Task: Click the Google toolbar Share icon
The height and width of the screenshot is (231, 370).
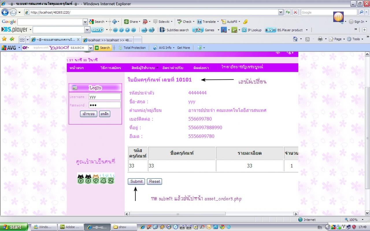Action: coord(132,22)
